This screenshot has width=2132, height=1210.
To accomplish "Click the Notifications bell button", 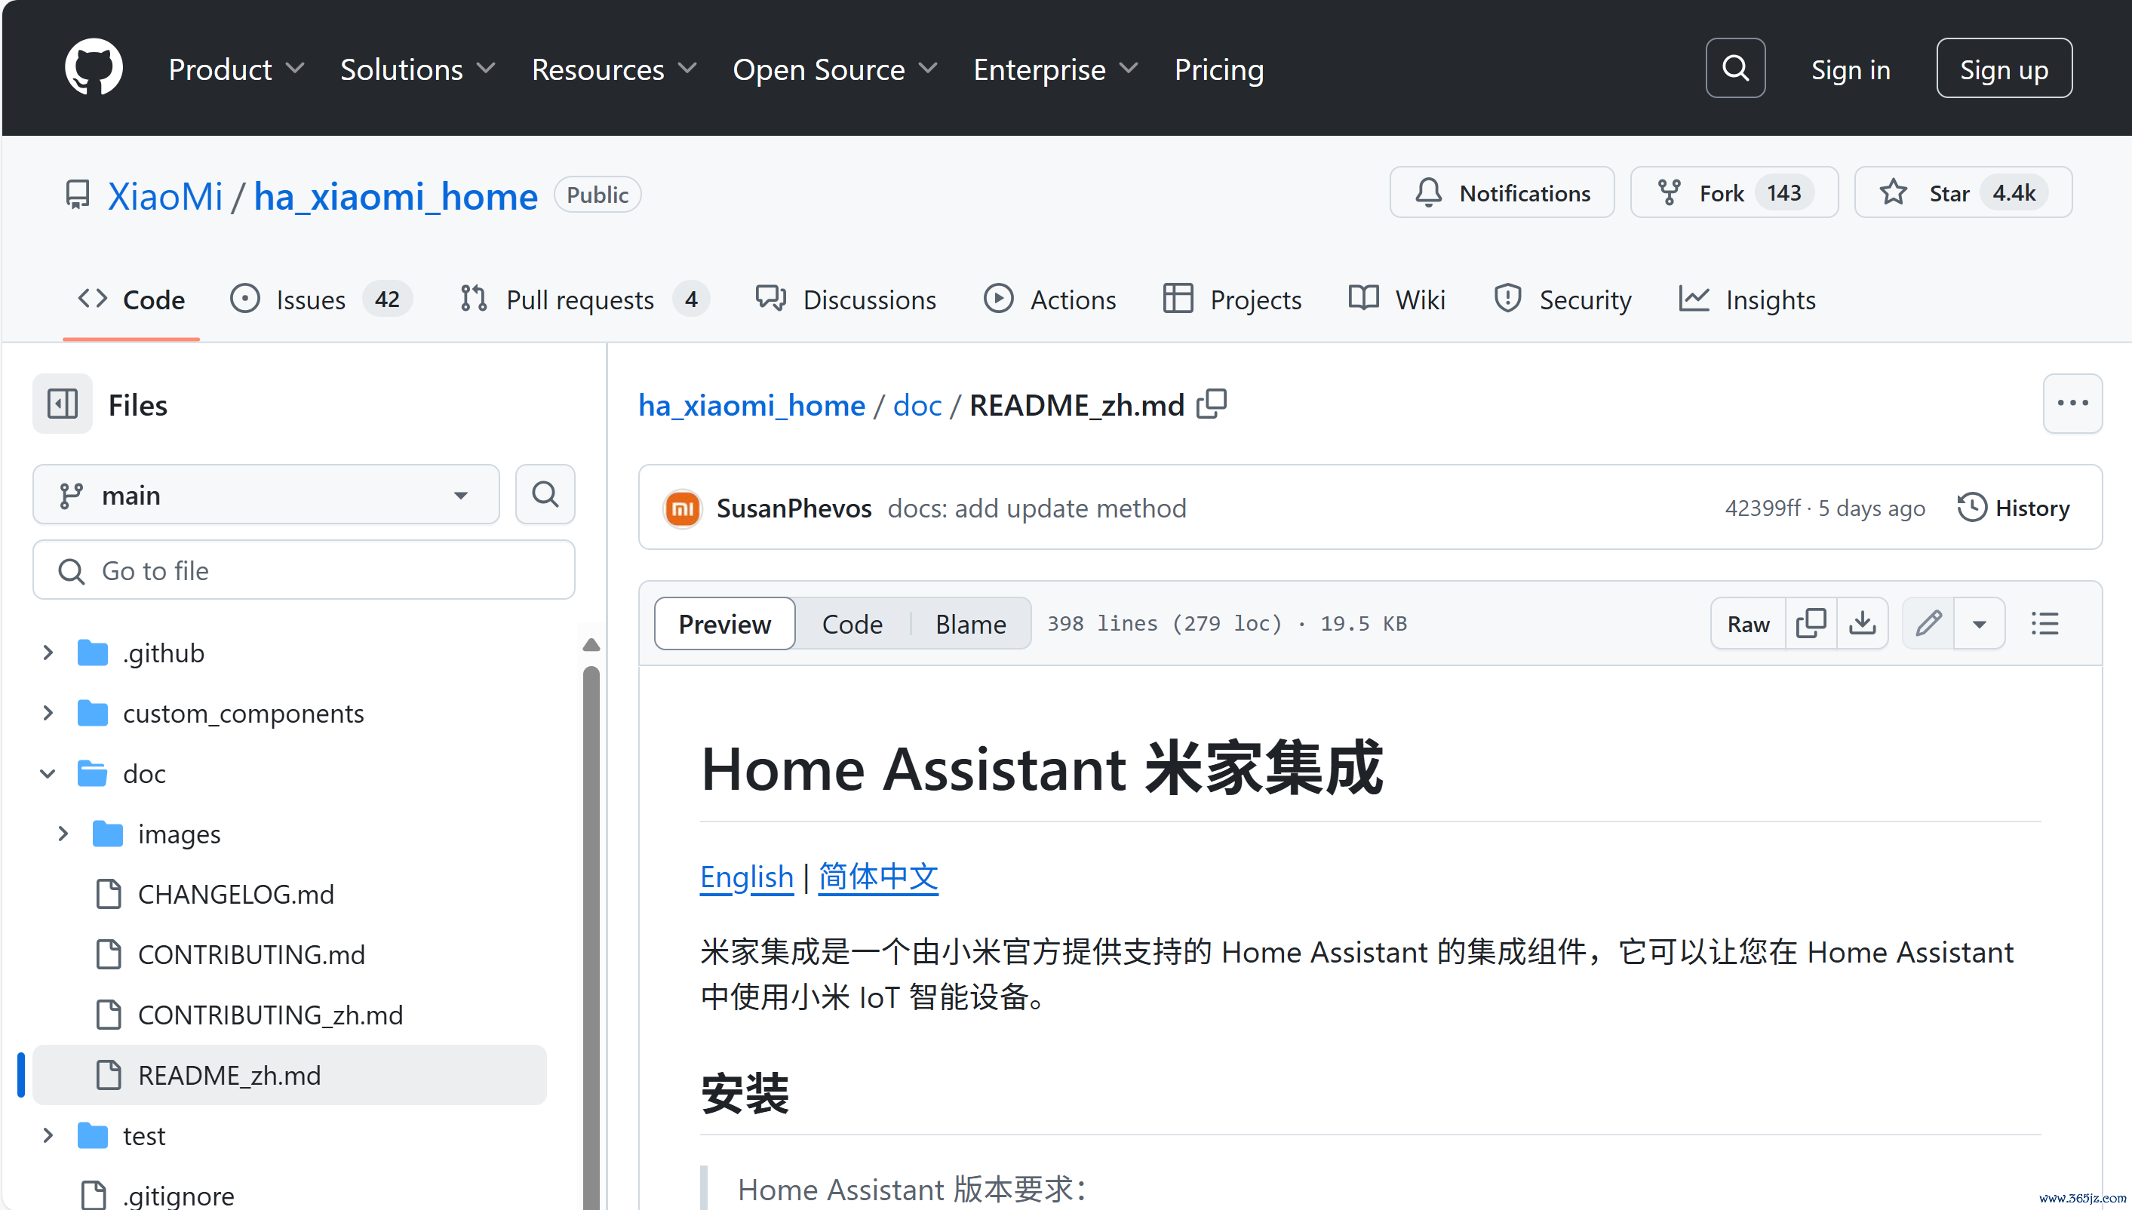I will pyautogui.click(x=1501, y=193).
